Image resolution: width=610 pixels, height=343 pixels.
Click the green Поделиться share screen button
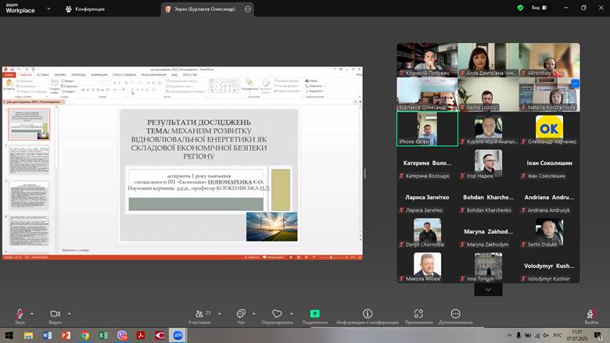[x=314, y=314]
